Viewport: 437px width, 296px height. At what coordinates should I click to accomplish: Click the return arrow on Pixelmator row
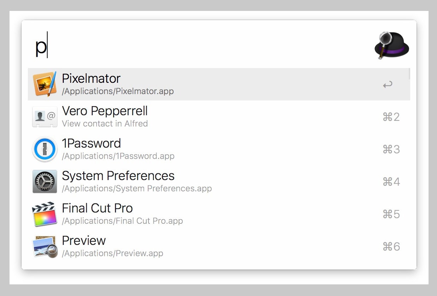pos(388,85)
